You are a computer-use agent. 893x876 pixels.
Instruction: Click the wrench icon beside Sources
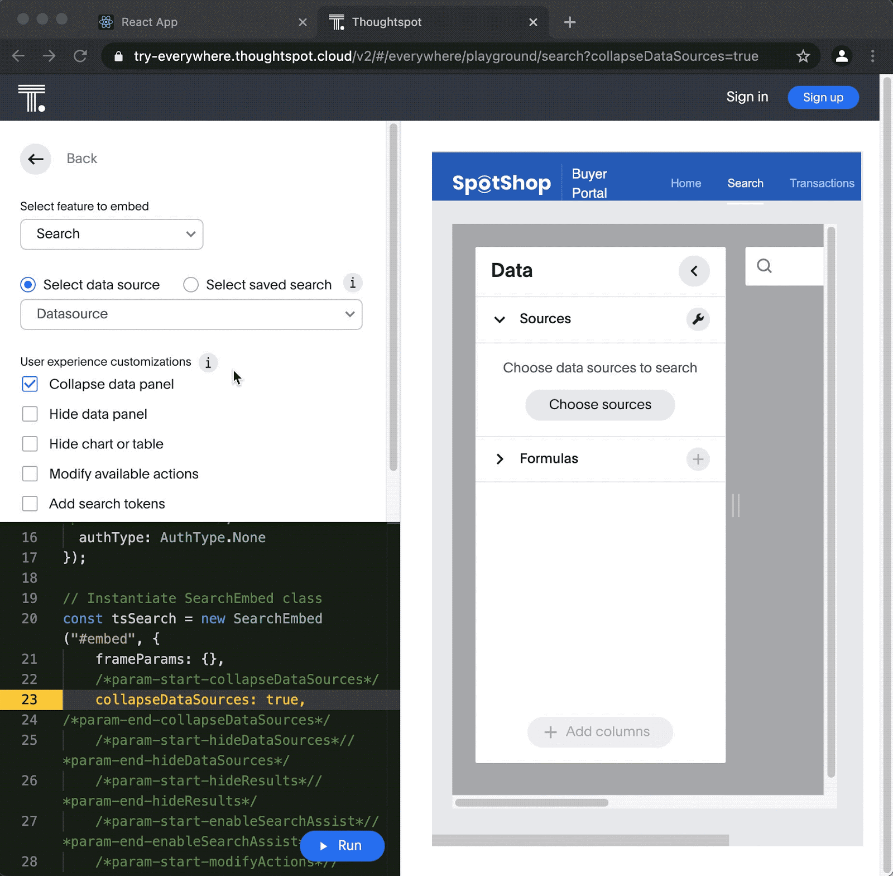(698, 319)
